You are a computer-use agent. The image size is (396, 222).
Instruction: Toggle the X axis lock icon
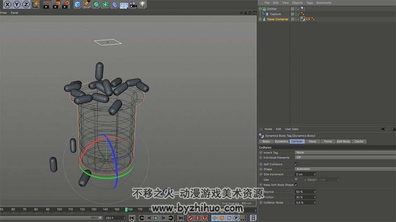point(7,4)
